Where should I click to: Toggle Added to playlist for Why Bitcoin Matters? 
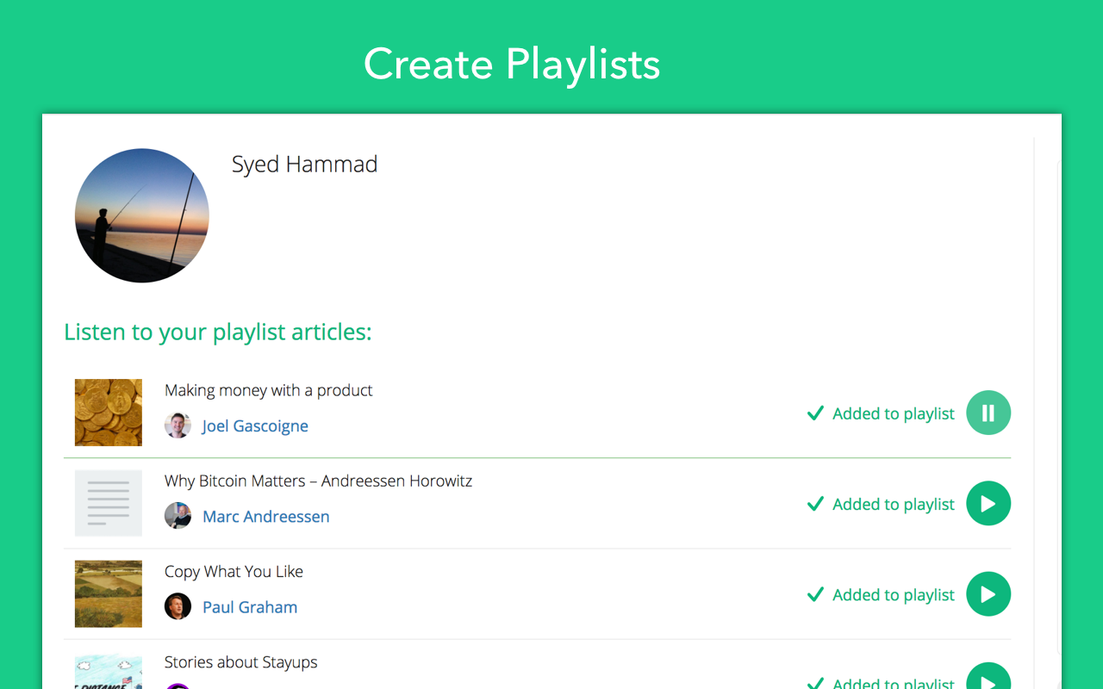tap(881, 505)
